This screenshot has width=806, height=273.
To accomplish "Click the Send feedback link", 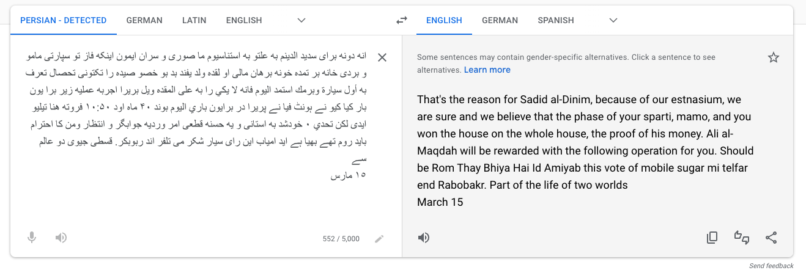I will click(771, 266).
